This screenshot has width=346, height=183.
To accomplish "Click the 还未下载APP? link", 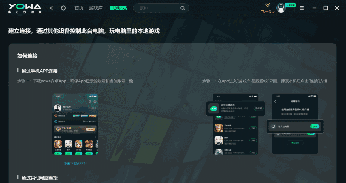I will (x=75, y=163).
